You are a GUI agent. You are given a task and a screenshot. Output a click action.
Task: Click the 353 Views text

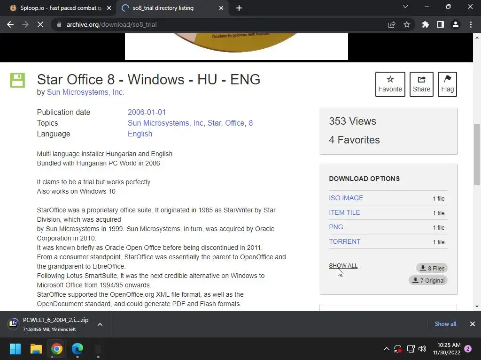[x=352, y=121]
